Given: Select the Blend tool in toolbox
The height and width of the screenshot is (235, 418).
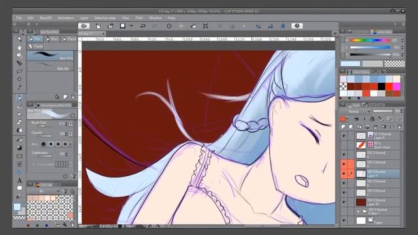Looking at the screenshot, I should point(19,131).
